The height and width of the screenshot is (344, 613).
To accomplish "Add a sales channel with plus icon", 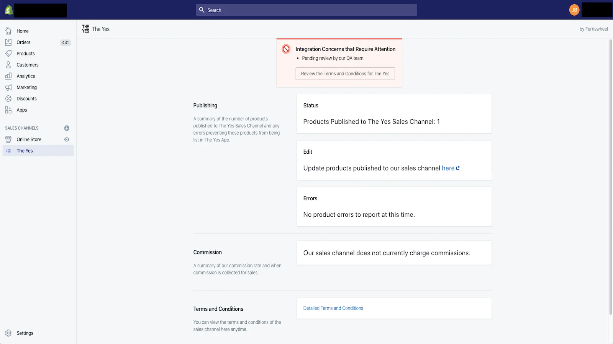I will pyautogui.click(x=67, y=128).
